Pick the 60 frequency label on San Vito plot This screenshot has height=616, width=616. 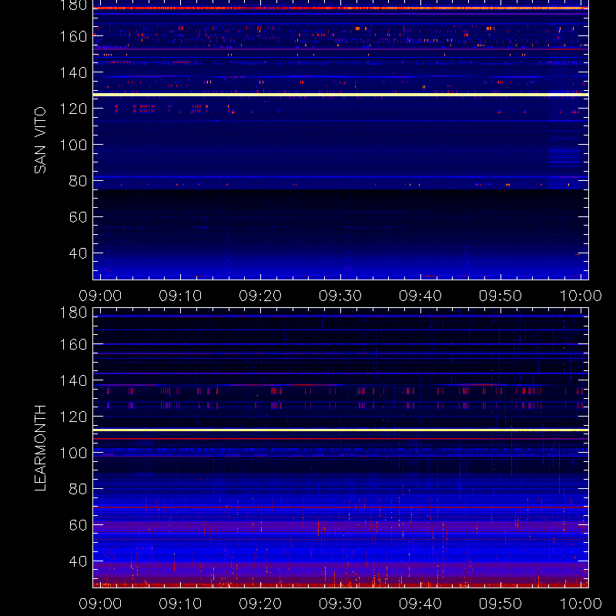click(78, 217)
